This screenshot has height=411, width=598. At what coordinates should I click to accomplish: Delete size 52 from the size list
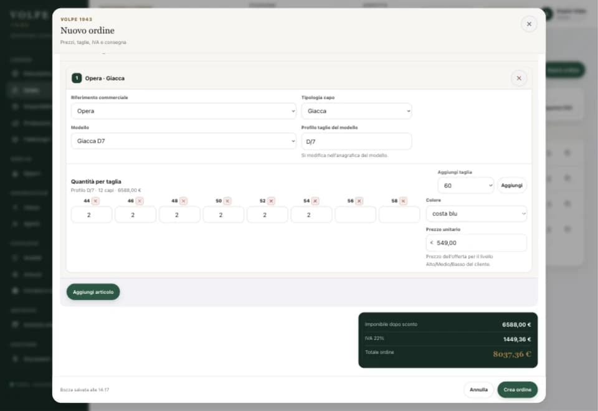click(x=271, y=201)
